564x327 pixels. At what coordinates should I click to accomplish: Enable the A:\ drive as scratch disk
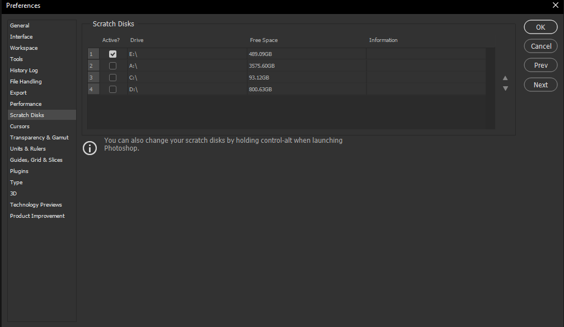click(x=113, y=66)
